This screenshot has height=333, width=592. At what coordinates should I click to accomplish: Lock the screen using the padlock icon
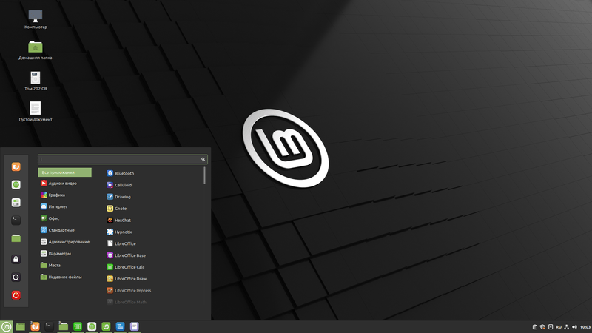coord(16,259)
